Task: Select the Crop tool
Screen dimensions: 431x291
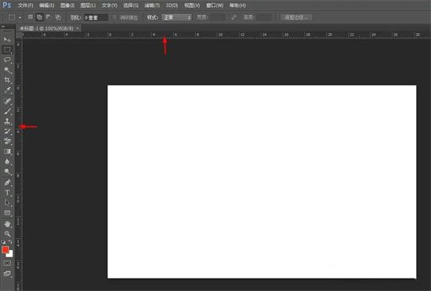Action: pyautogui.click(x=7, y=80)
